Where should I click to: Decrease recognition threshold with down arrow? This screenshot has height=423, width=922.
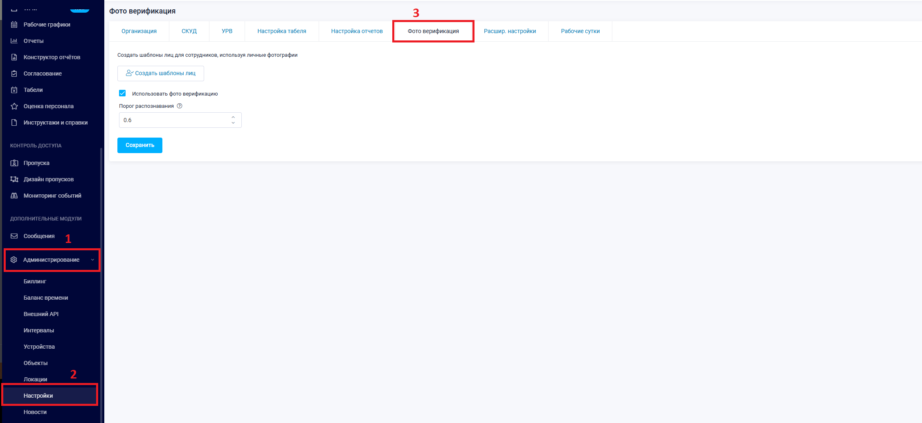tap(233, 123)
